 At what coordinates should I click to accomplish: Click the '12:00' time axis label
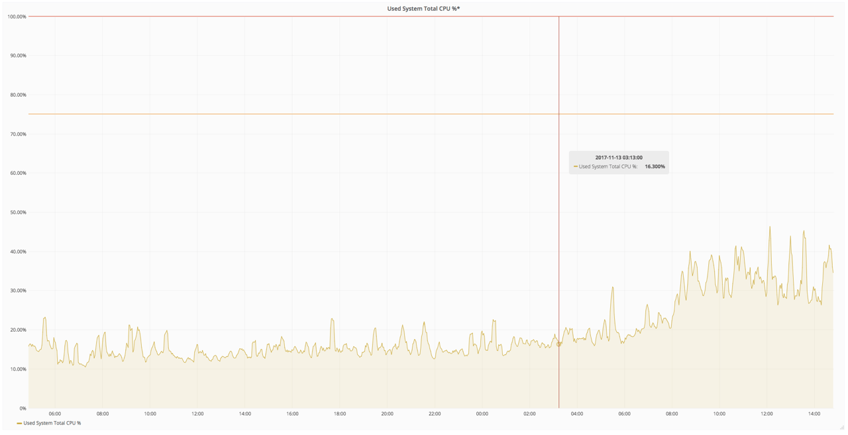pyautogui.click(x=197, y=413)
